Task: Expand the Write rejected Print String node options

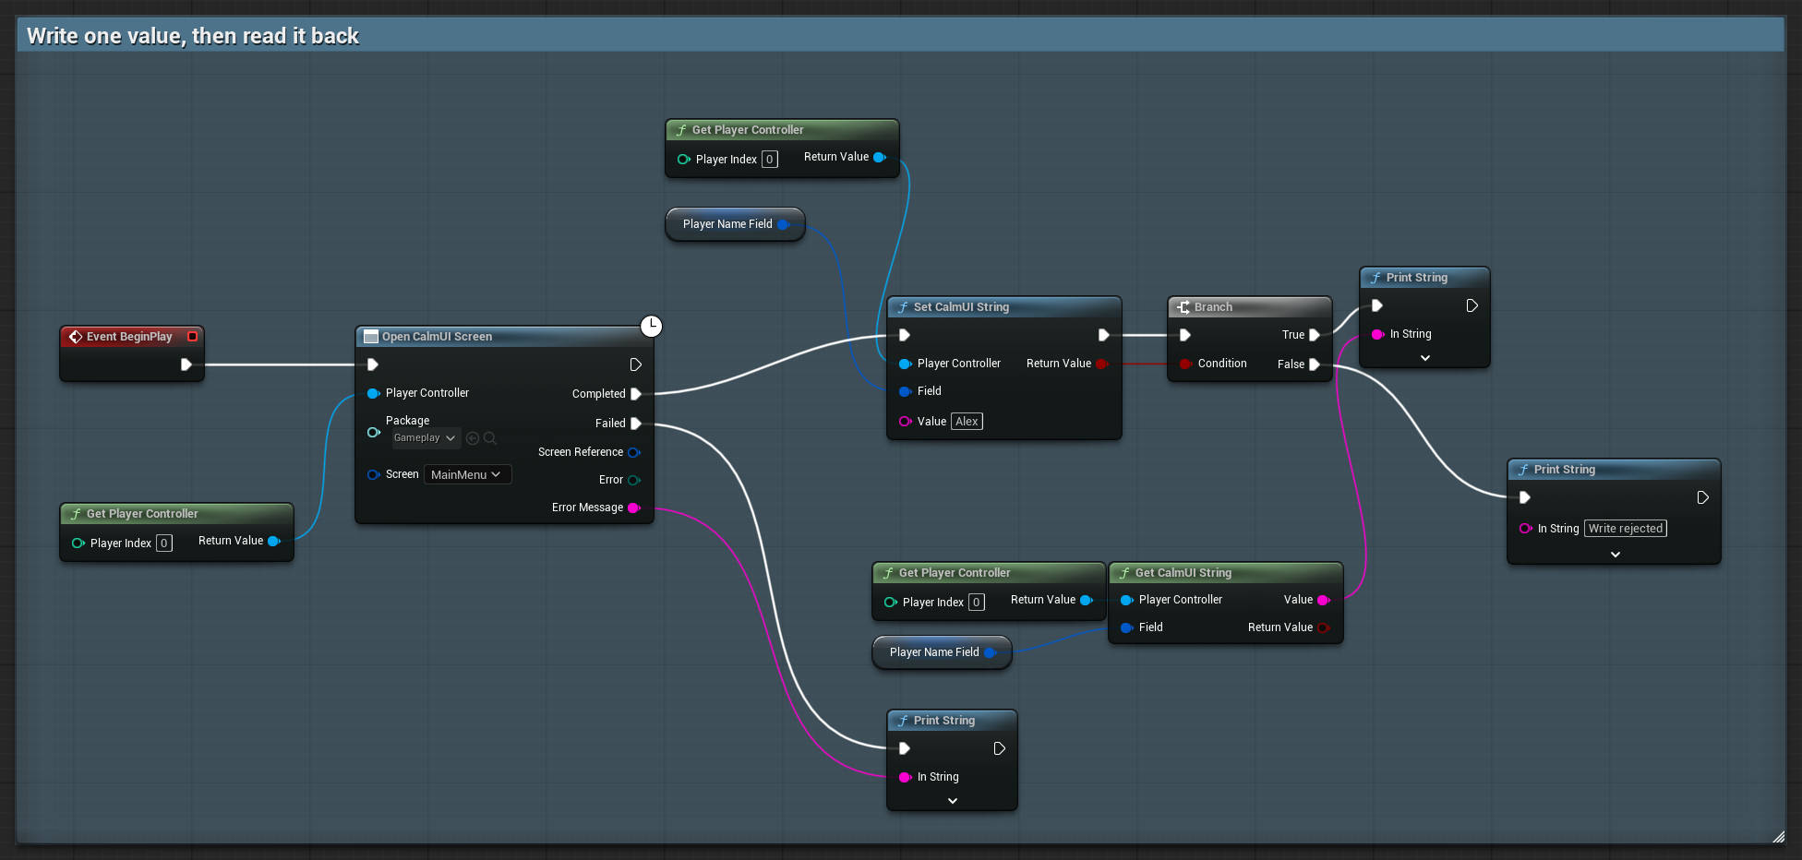Action: point(1615,555)
